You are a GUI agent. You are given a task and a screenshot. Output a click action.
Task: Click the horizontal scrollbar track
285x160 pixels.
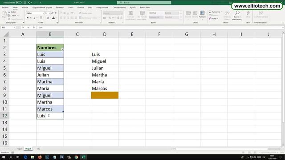point(227,149)
